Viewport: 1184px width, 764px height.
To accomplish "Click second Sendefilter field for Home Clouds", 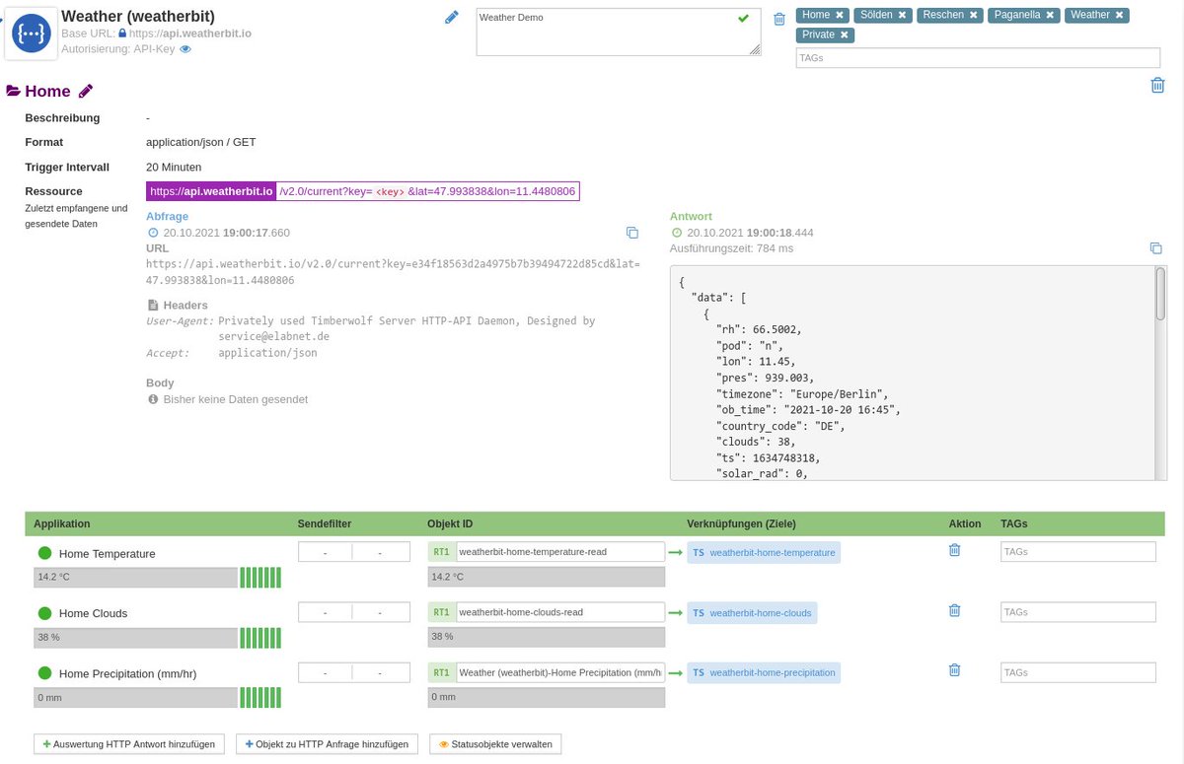I will coord(381,613).
